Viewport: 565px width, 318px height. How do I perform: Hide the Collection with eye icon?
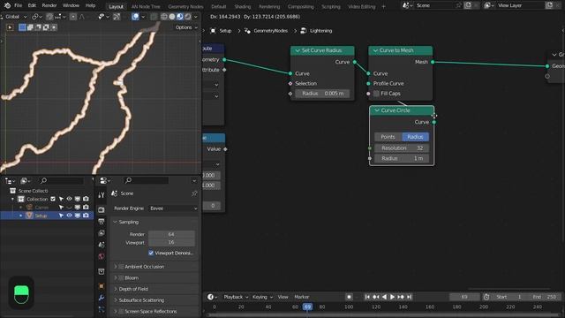pyautogui.click(x=69, y=199)
